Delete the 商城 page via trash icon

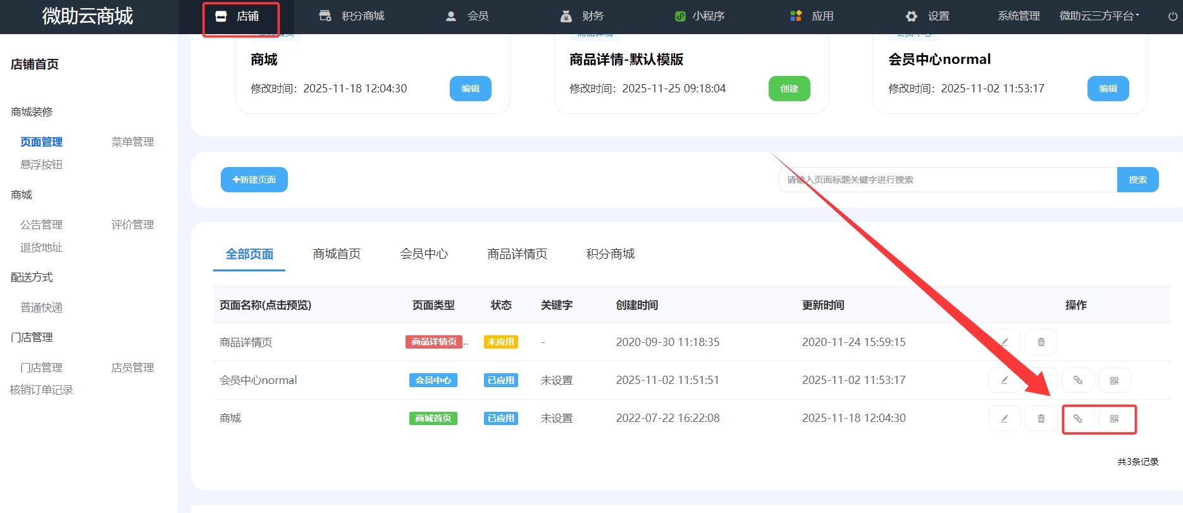pos(1041,419)
